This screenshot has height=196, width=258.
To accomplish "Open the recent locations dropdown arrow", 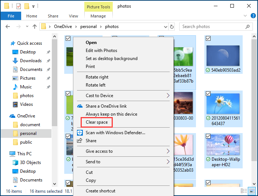I will point(27,27).
